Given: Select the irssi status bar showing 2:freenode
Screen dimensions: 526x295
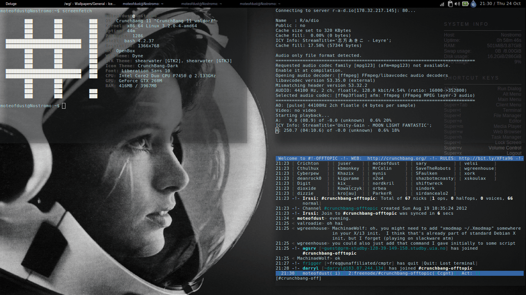Looking at the screenshot, I should (400, 273).
